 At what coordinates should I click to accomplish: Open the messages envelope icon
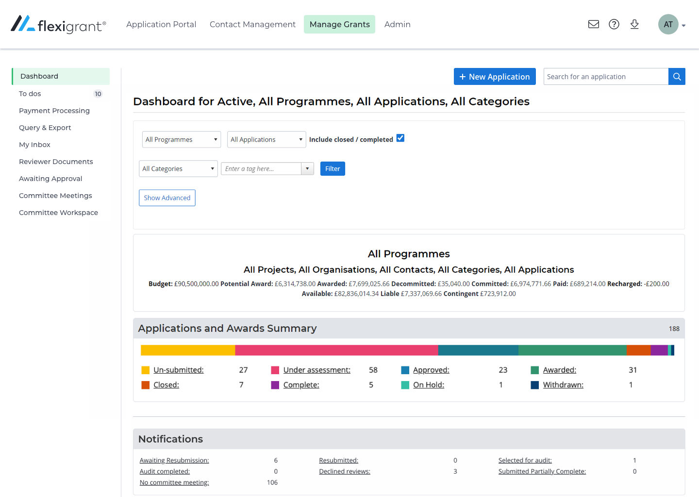593,24
